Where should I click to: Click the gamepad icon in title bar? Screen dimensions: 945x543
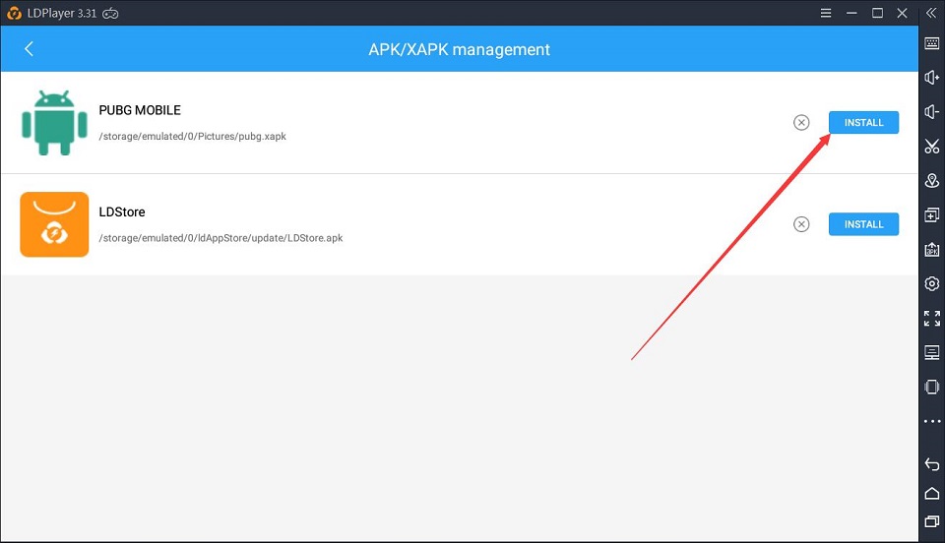tap(110, 13)
